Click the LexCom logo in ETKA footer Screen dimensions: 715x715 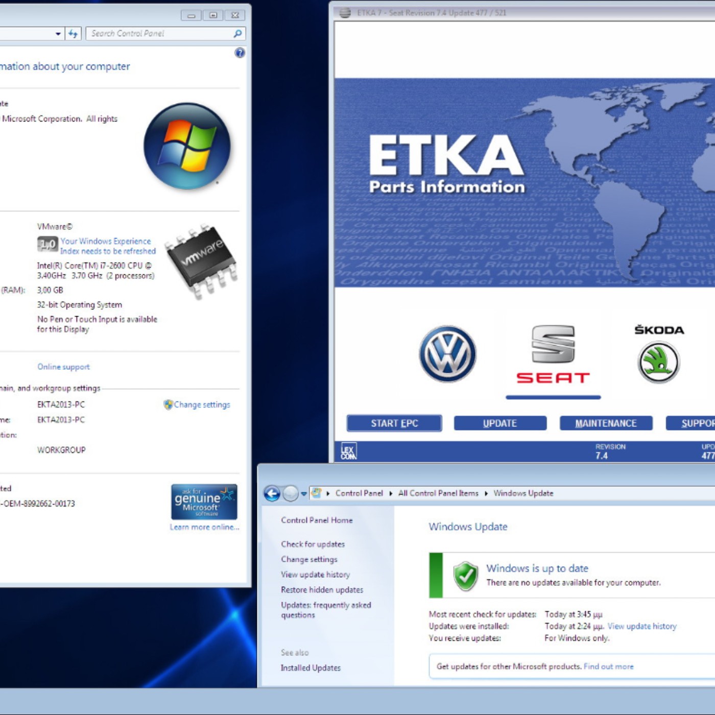point(349,451)
